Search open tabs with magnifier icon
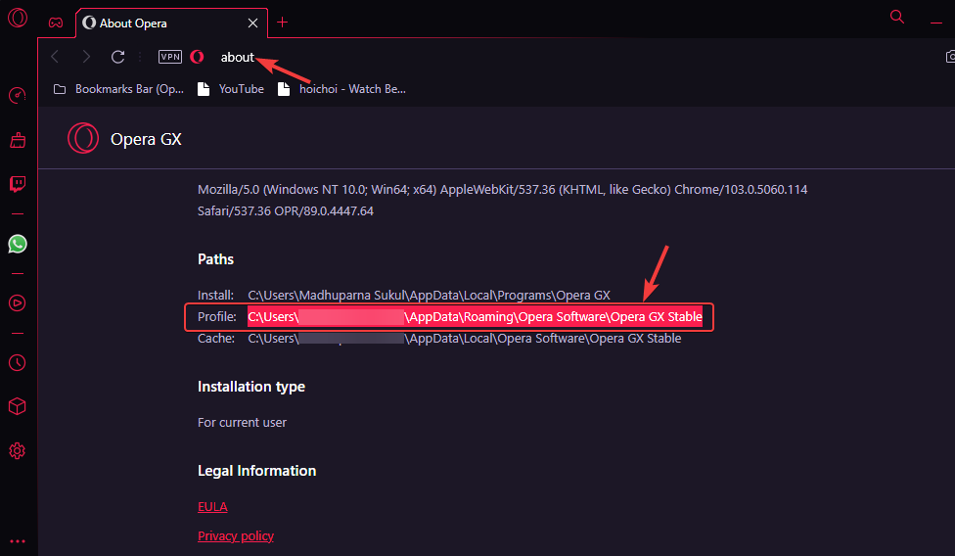The height and width of the screenshot is (556, 955). [x=896, y=17]
